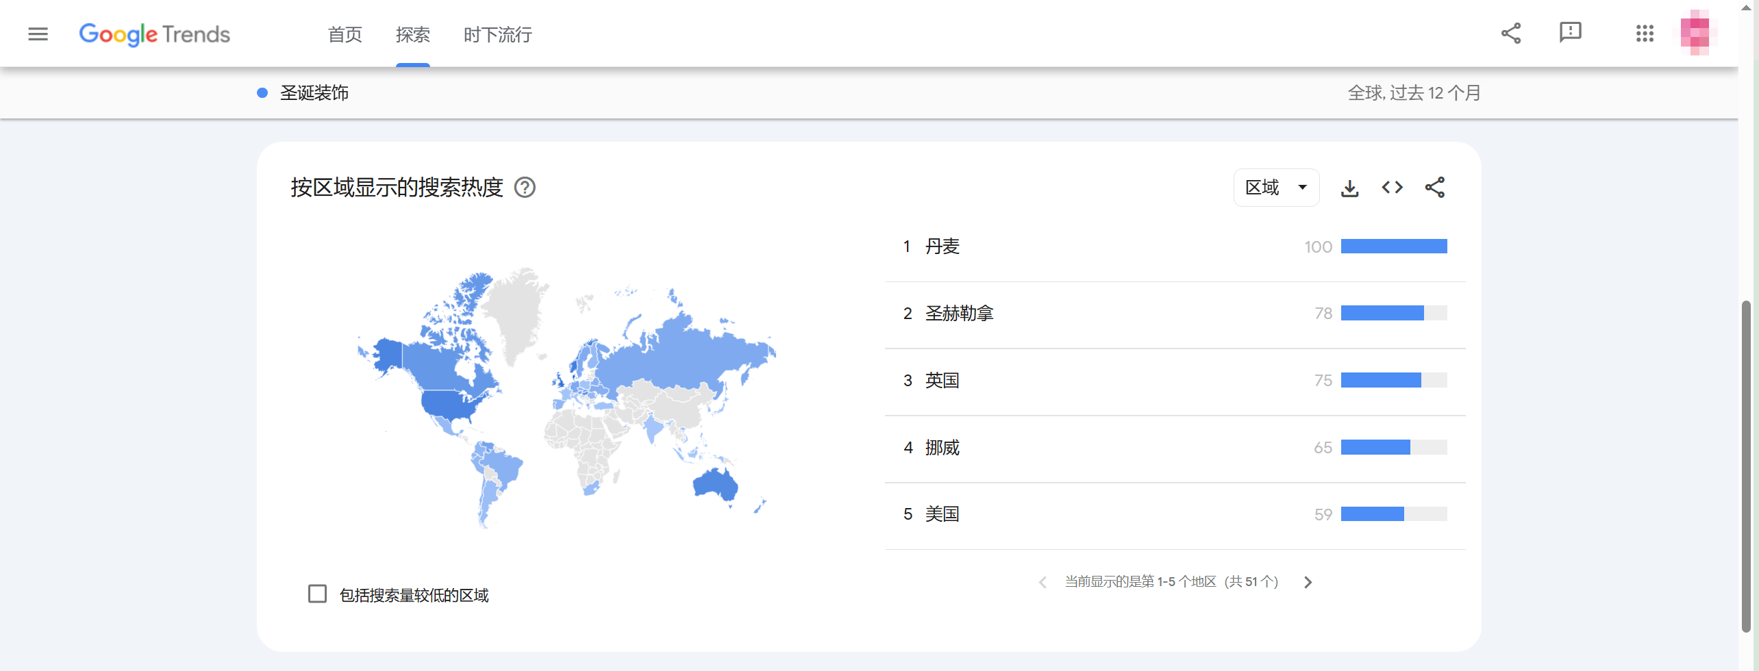Open the send feedback icon
The image size is (1759, 671).
1570,32
